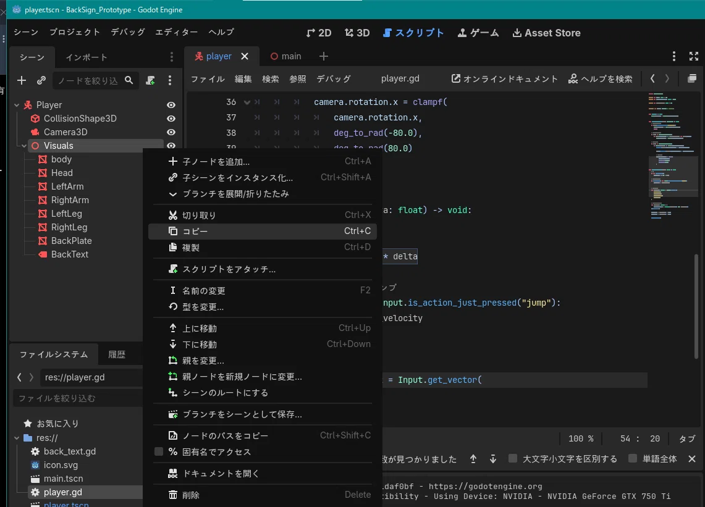Enable 固有名でアクセス checkbox in context menu
The width and height of the screenshot is (705, 507).
point(159,451)
